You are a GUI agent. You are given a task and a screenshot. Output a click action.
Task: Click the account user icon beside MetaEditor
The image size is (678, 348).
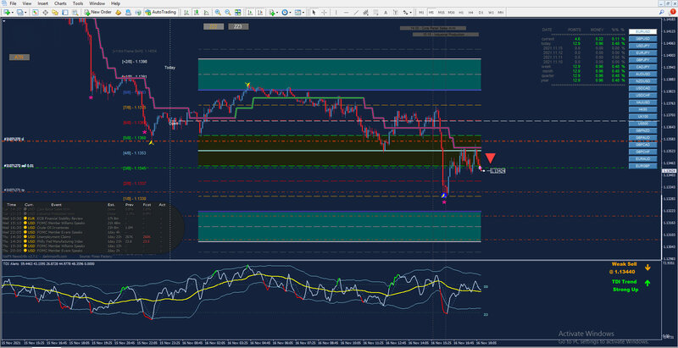tap(128, 12)
